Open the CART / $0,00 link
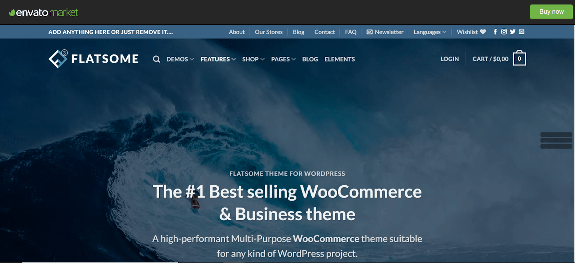The height and width of the screenshot is (263, 575). [491, 59]
